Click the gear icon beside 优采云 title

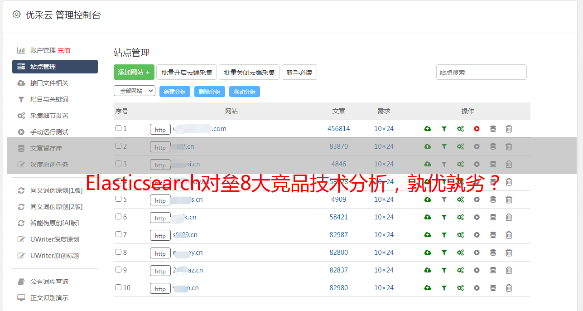[16, 15]
